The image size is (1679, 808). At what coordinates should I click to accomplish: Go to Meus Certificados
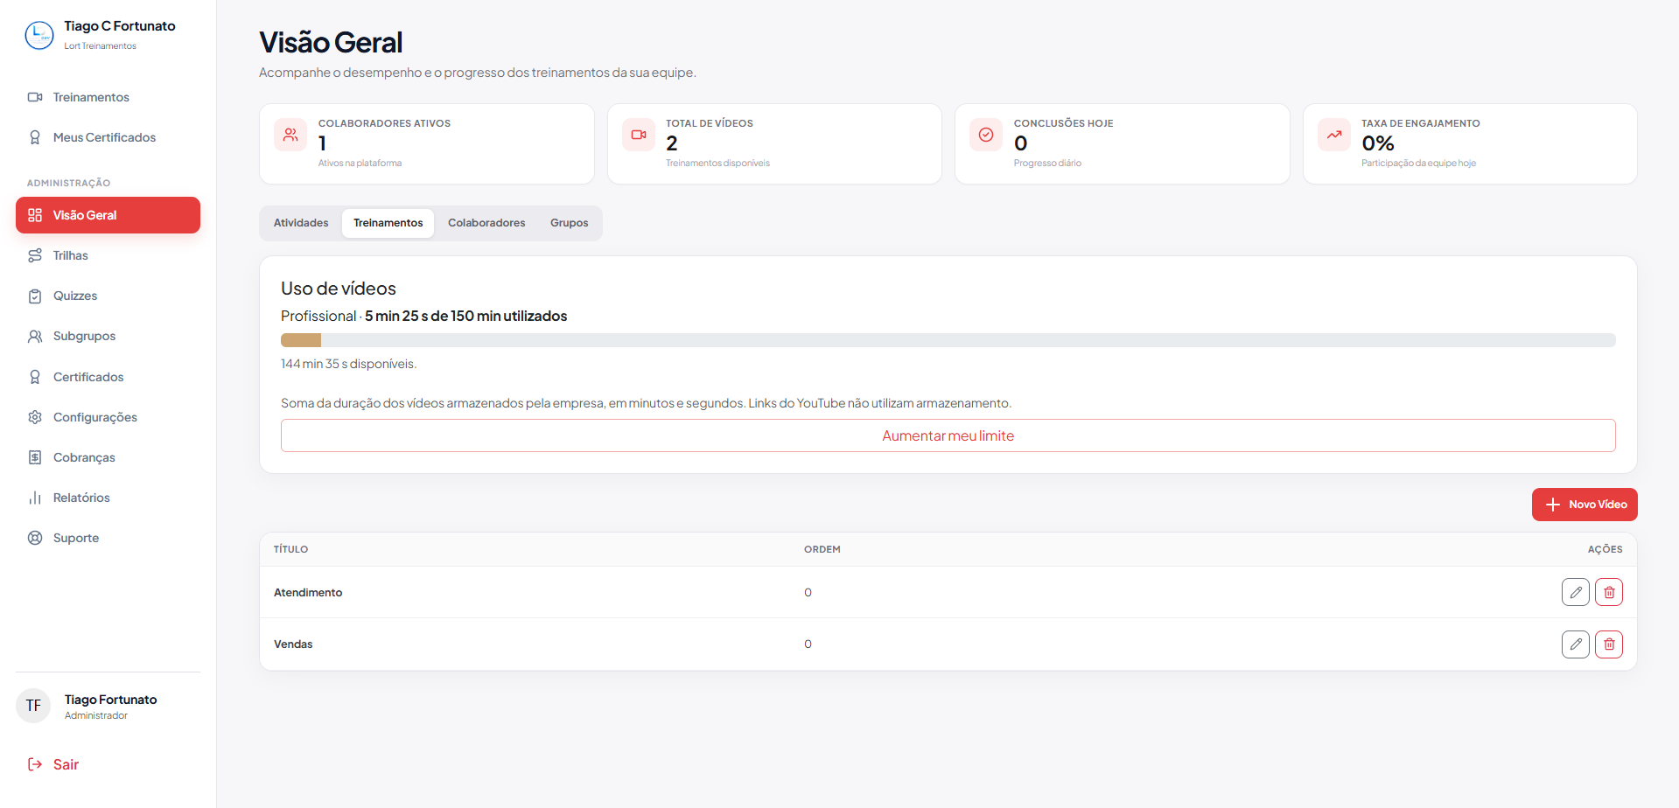108,137
